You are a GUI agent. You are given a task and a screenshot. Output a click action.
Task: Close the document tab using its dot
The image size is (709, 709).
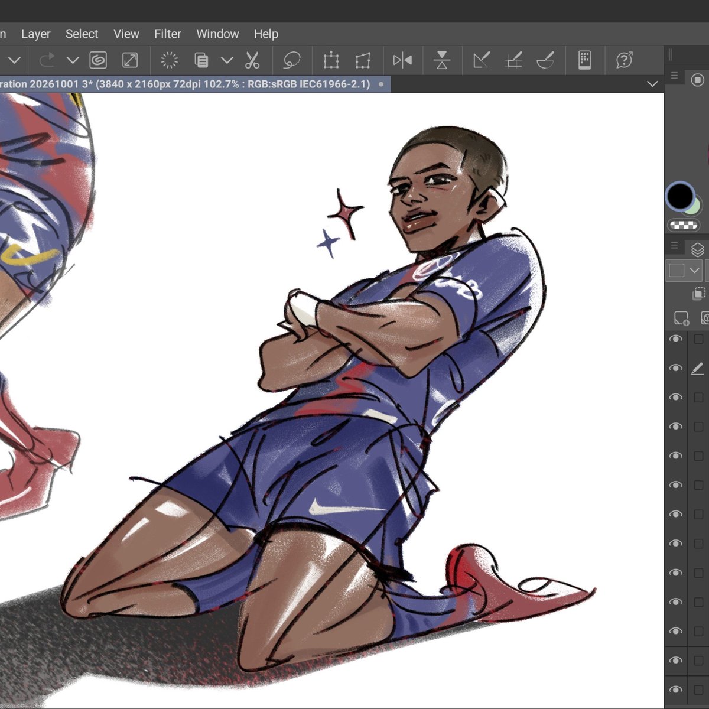pos(381,84)
